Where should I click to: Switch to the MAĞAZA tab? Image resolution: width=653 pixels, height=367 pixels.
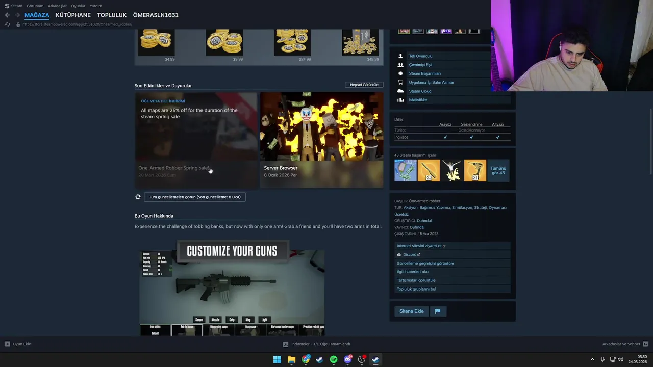pos(37,15)
